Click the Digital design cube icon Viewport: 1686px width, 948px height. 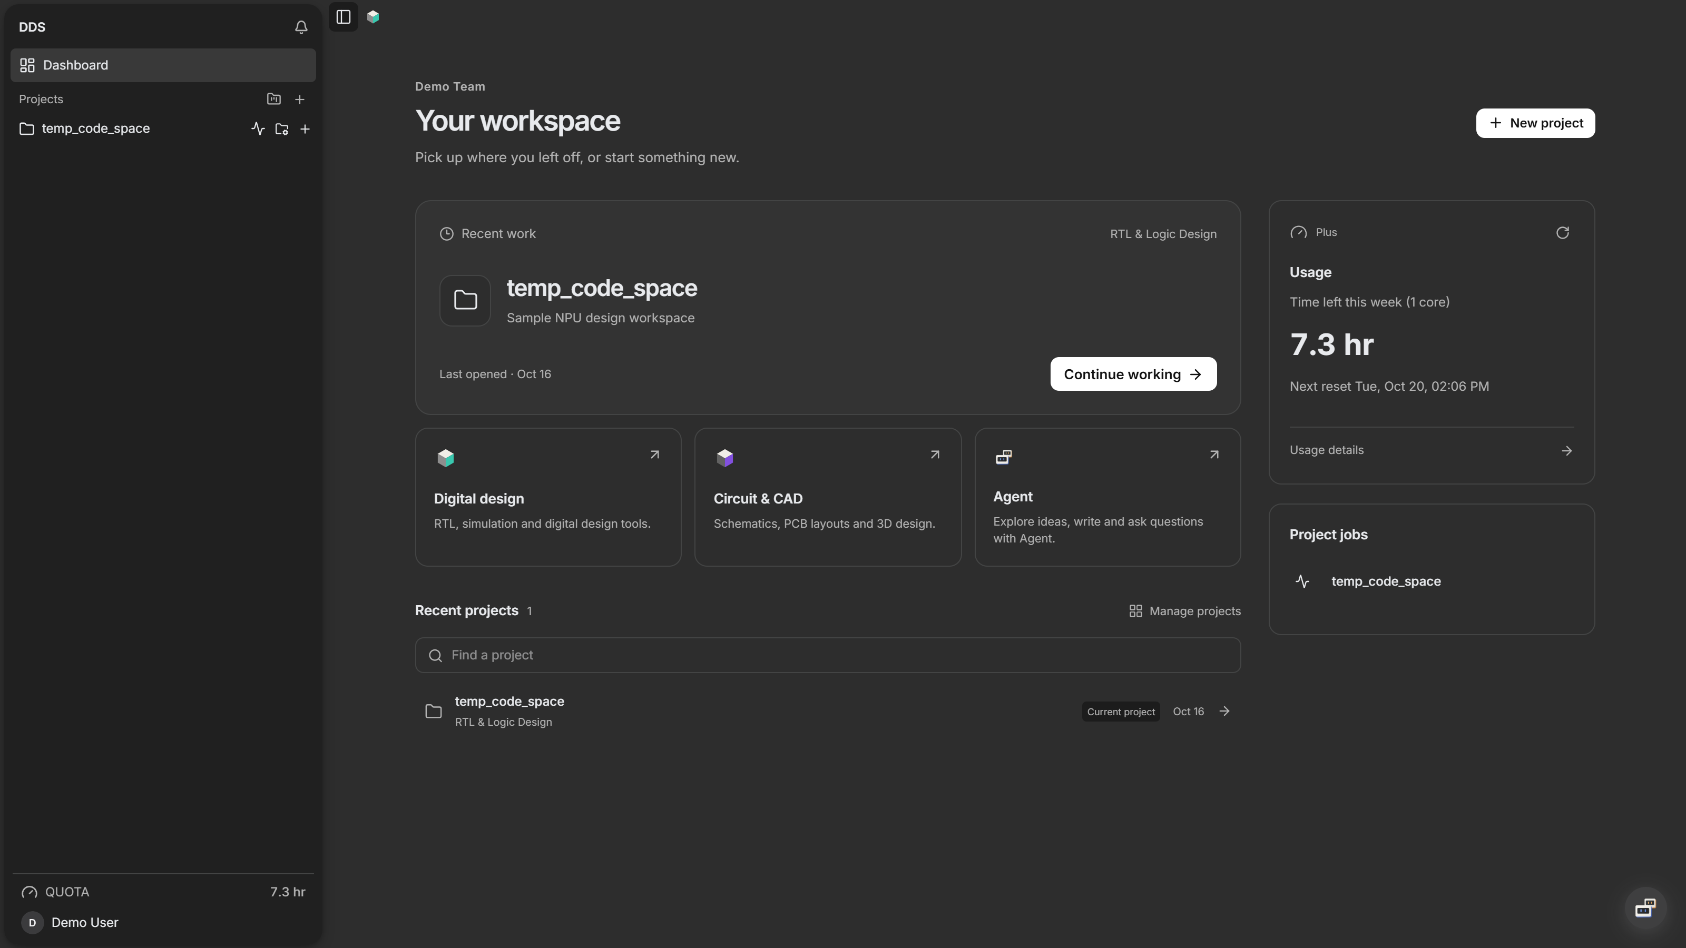[446, 458]
